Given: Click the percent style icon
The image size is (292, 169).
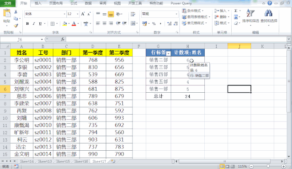Looking at the screenshot, I should point(154,24).
